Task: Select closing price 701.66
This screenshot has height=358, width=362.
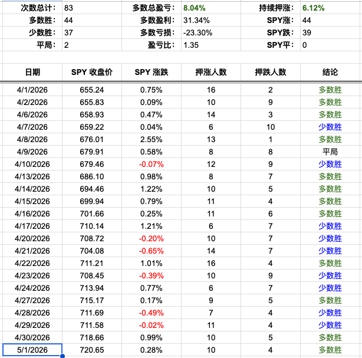Action: (x=92, y=214)
